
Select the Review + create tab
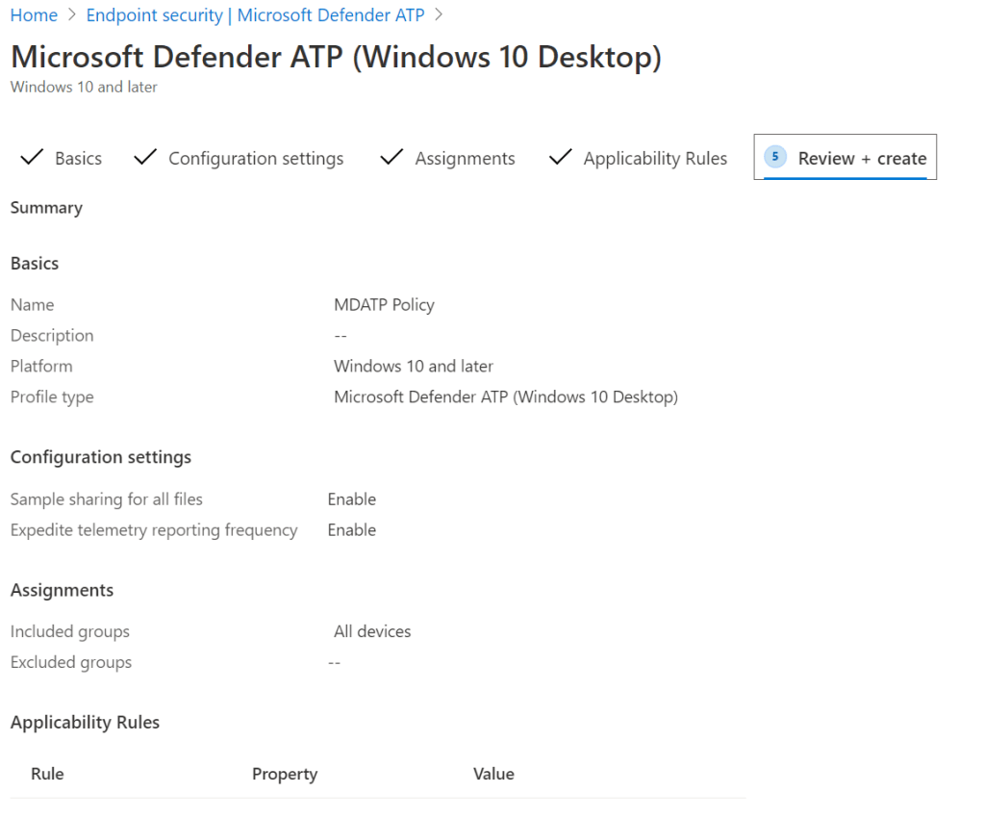pos(862,159)
